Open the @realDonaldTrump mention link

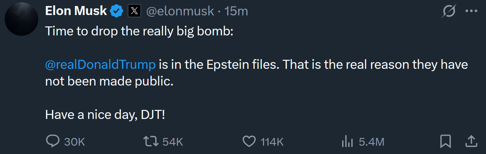pyautogui.click(x=100, y=64)
